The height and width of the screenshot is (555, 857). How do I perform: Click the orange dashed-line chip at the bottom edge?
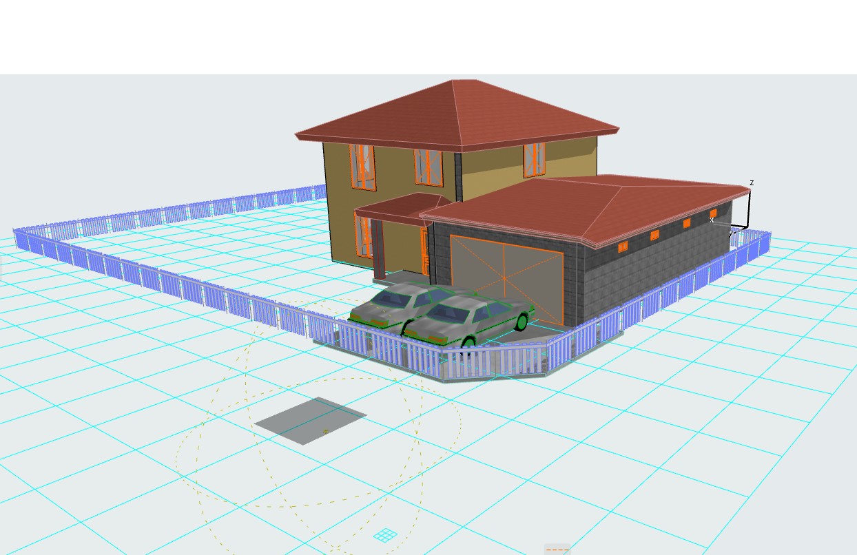point(557,549)
